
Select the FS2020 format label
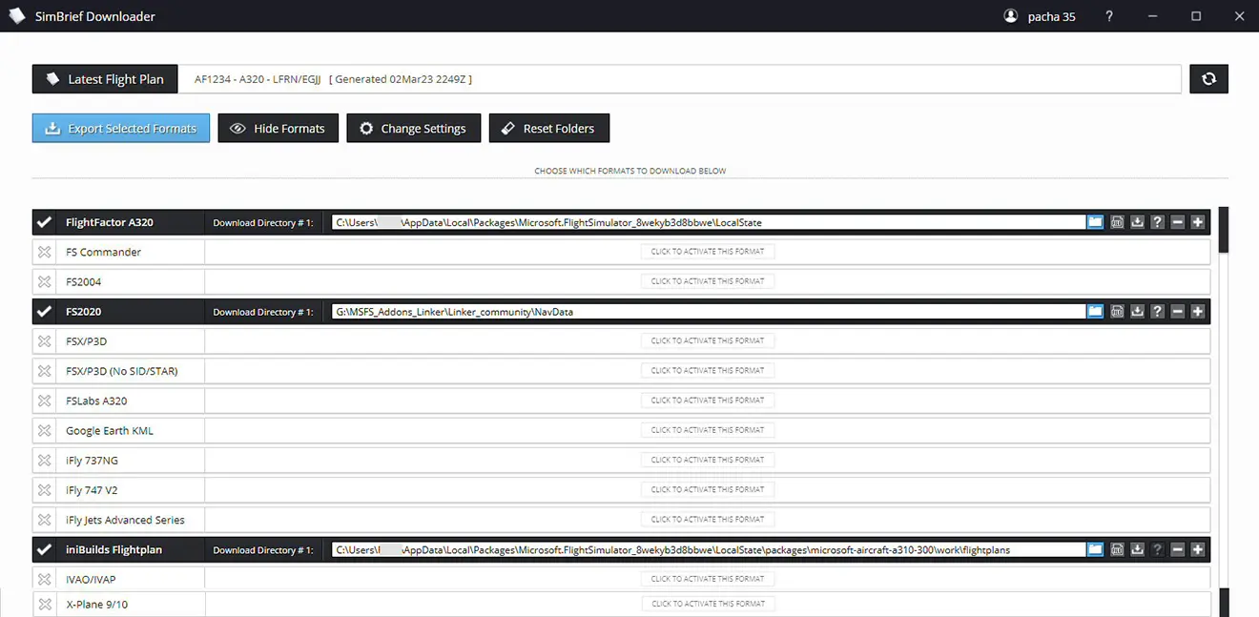pyautogui.click(x=84, y=312)
